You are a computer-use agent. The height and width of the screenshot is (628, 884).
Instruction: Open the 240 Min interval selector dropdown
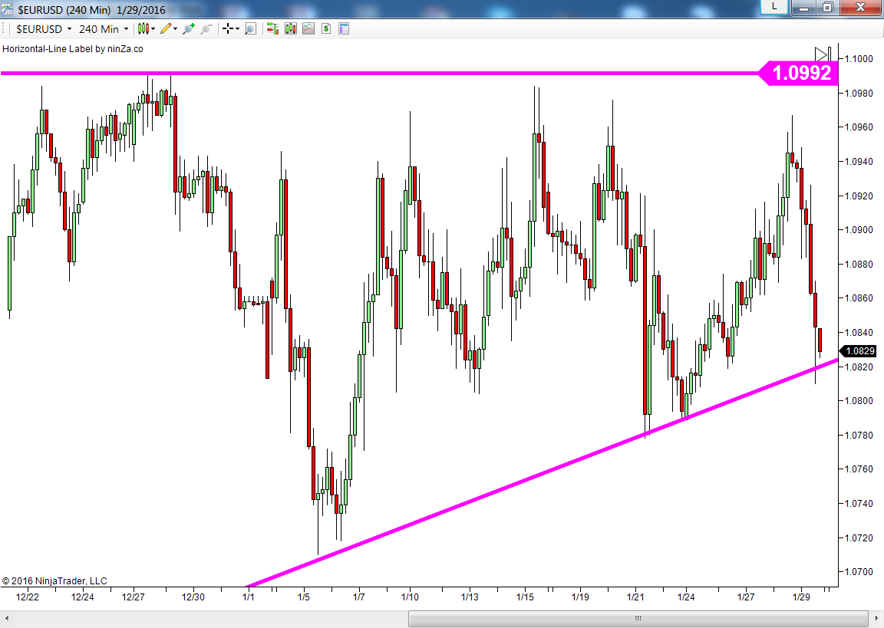coord(104,28)
